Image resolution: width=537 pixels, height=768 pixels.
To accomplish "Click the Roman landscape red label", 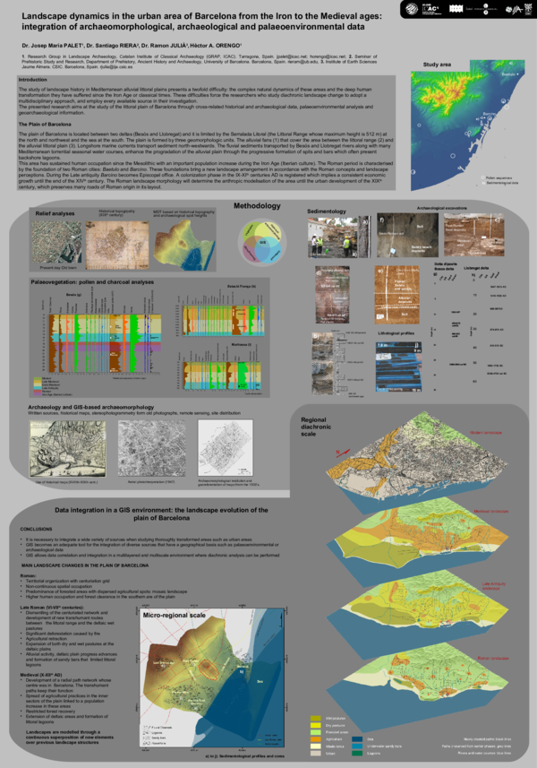I will click(x=493, y=659).
